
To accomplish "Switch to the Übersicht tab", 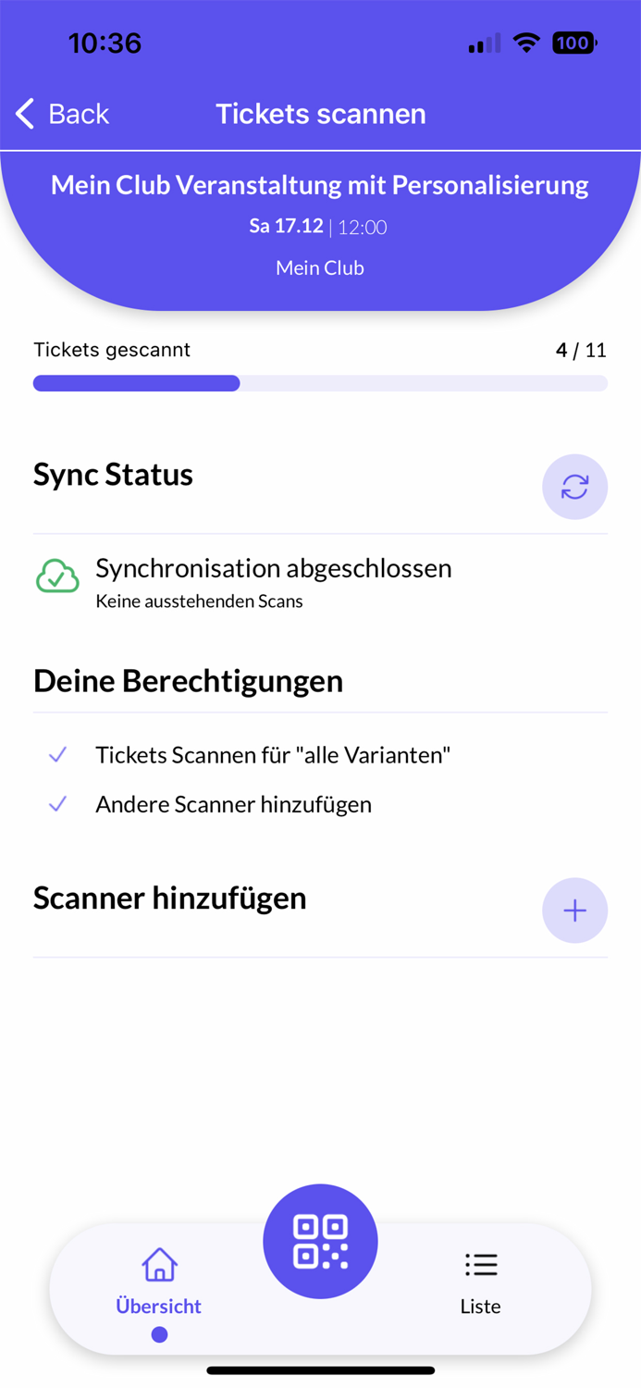I will (159, 1286).
